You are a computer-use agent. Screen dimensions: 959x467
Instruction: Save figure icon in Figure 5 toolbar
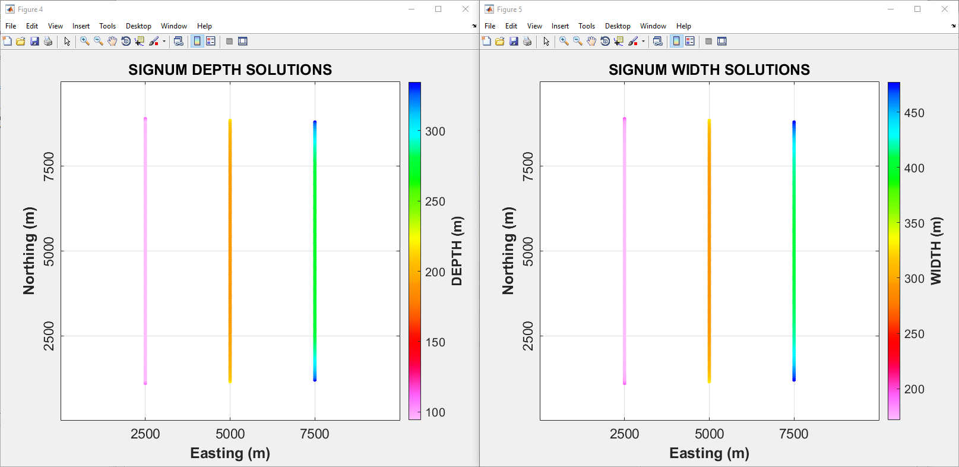(514, 41)
